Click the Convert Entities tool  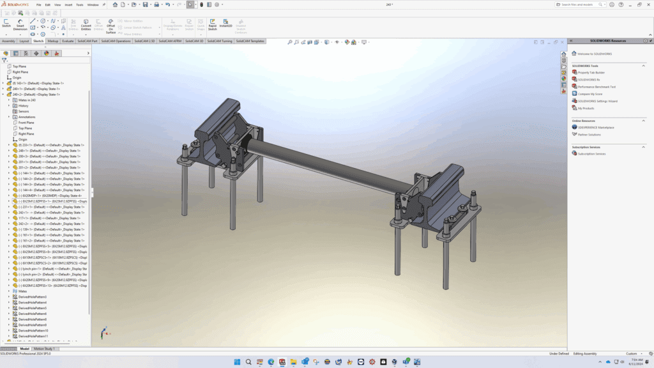pyautogui.click(x=86, y=24)
